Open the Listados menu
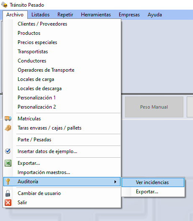This screenshot has width=193, height=221. click(40, 15)
